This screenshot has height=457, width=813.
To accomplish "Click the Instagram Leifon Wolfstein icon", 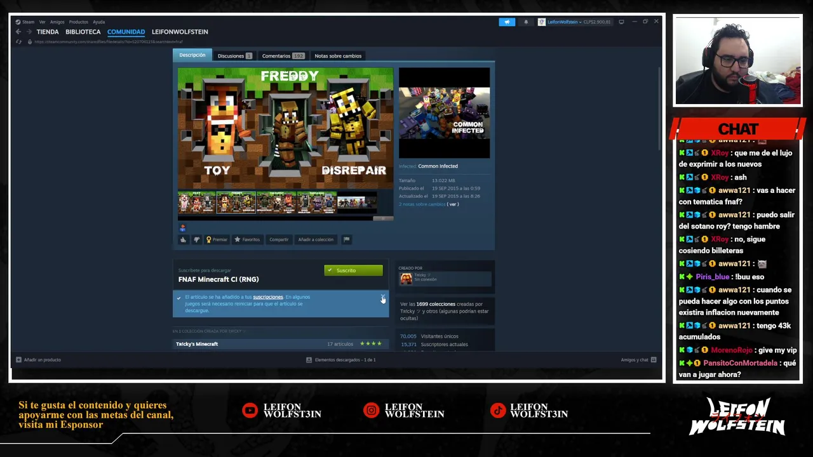I will 371,411.
